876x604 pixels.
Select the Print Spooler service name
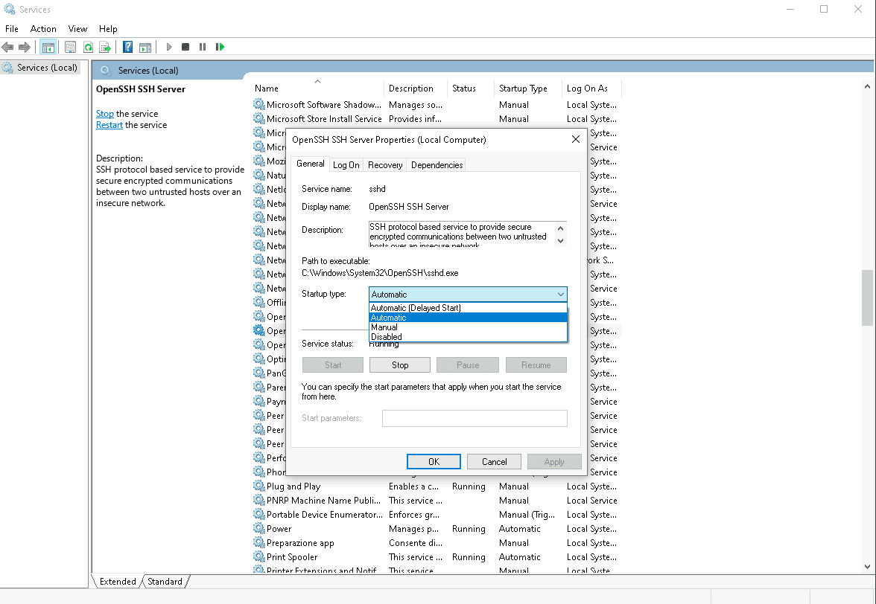click(x=292, y=556)
